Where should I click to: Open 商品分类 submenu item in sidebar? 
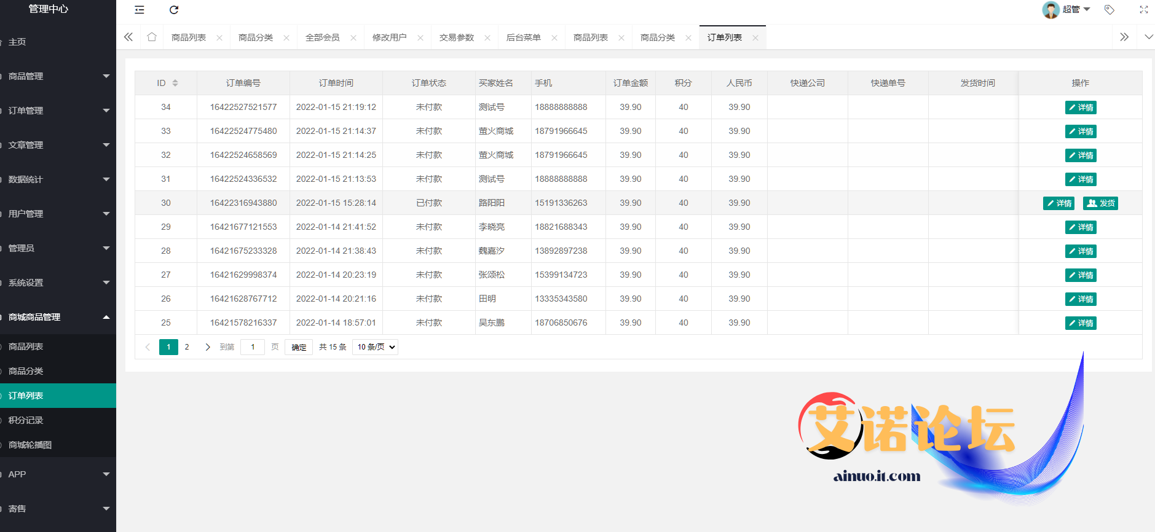58,371
